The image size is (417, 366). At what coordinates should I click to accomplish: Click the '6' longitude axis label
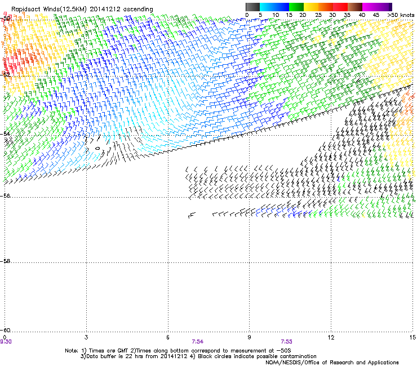click(x=168, y=337)
